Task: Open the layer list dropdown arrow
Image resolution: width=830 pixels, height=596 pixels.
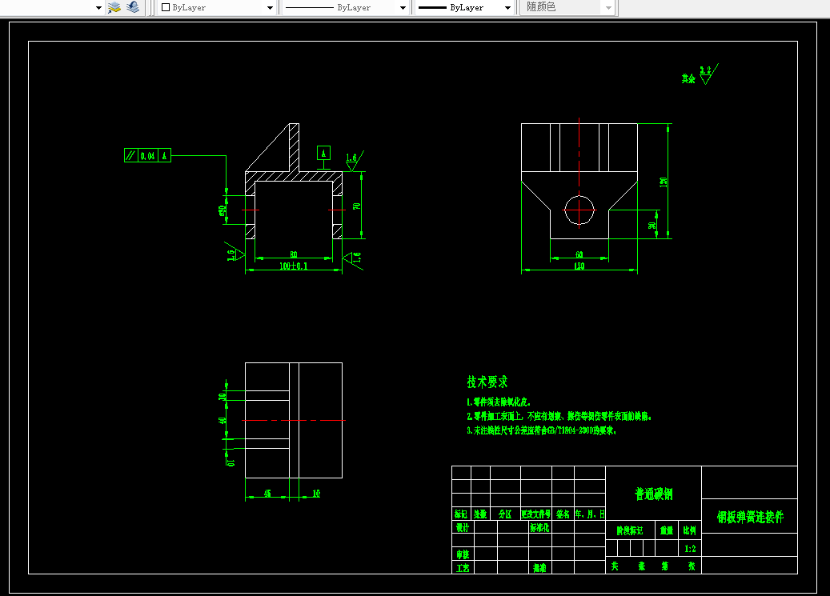Action: pyautogui.click(x=98, y=8)
